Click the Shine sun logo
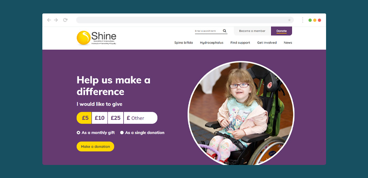This screenshot has height=178, width=368. coord(83,38)
